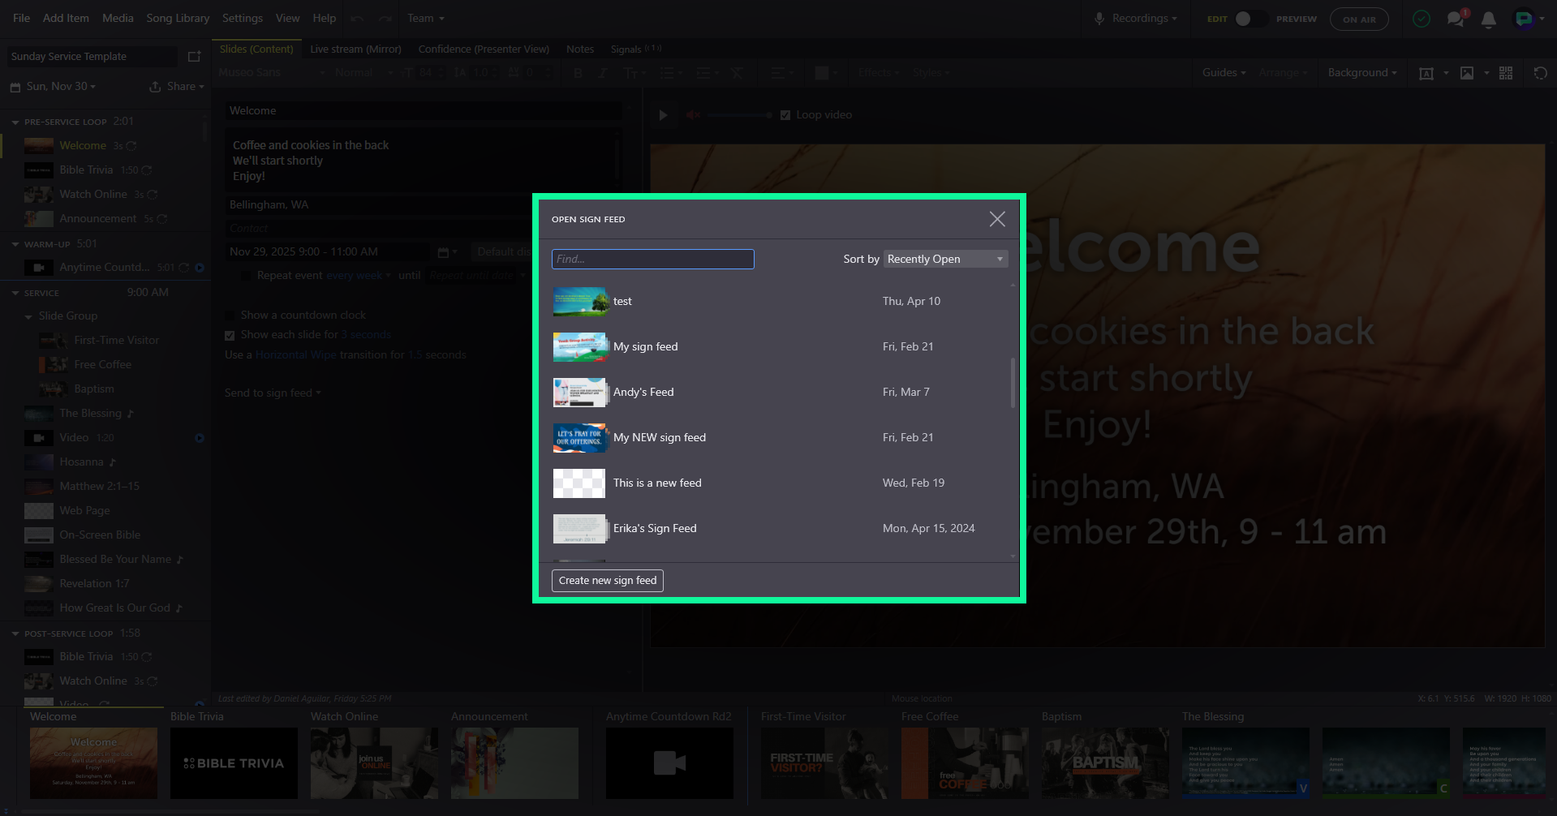This screenshot has height=816, width=1557.
Task: Open the Sun, Nov 30 date dropdown
Action: (54, 86)
